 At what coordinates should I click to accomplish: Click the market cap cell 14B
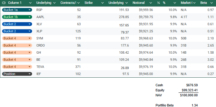pos(184,52)
